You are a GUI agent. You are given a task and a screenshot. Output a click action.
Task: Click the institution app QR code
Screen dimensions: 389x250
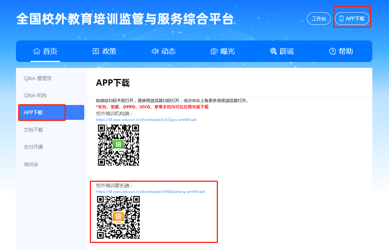[x=118, y=145]
